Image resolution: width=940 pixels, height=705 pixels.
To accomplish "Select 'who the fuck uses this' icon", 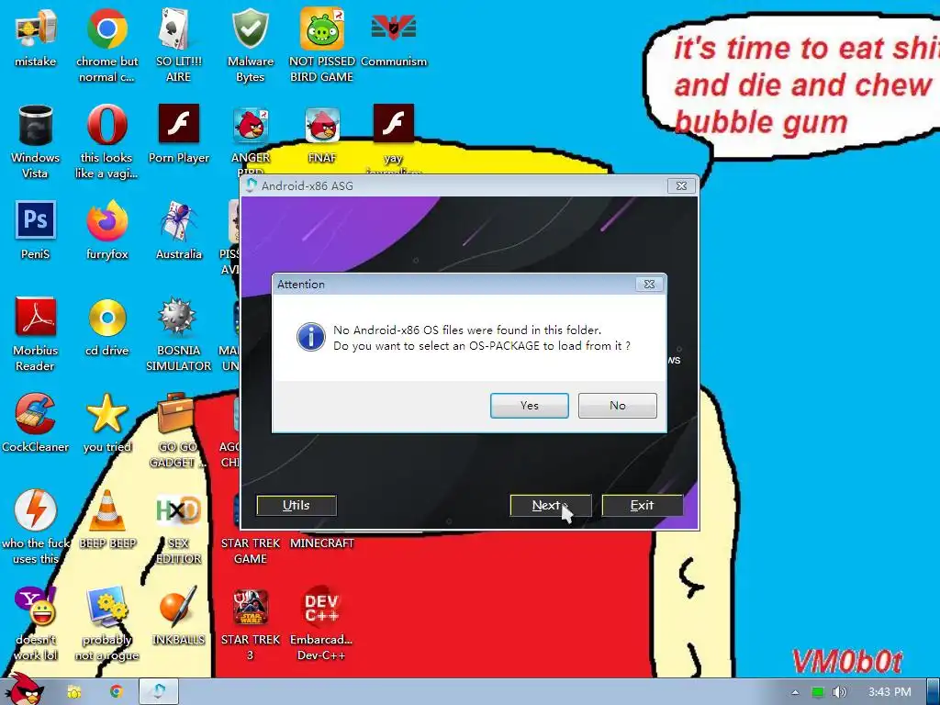I will 36,527.
